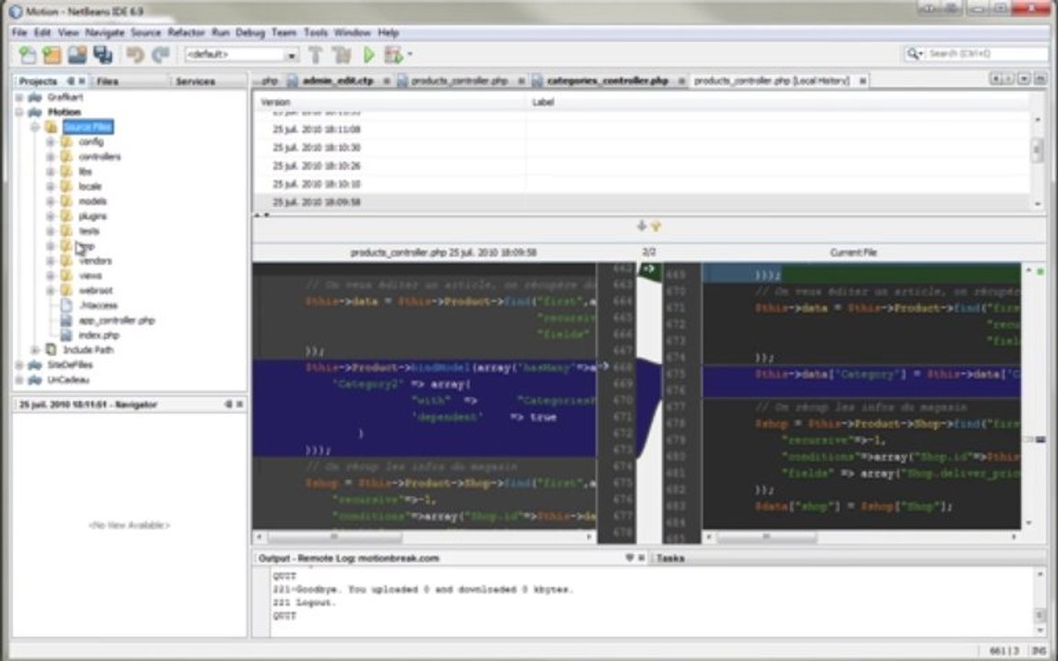This screenshot has height=661, width=1058.
Task: Open the Team menu
Action: 284,32
